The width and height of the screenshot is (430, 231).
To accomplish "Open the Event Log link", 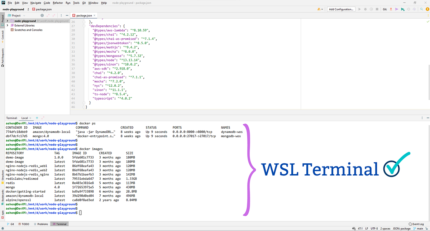I will click(416, 224).
